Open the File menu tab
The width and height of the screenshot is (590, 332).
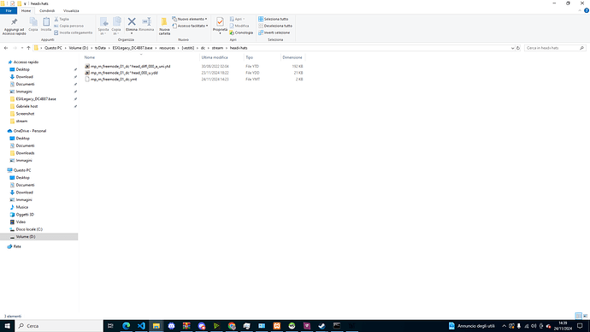[x=9, y=11]
